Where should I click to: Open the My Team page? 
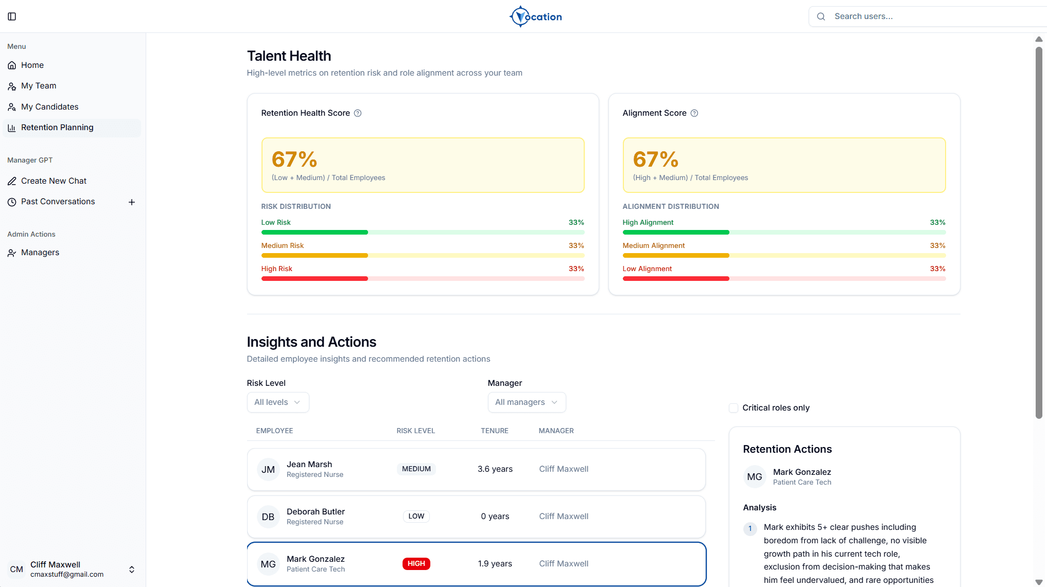(72, 86)
